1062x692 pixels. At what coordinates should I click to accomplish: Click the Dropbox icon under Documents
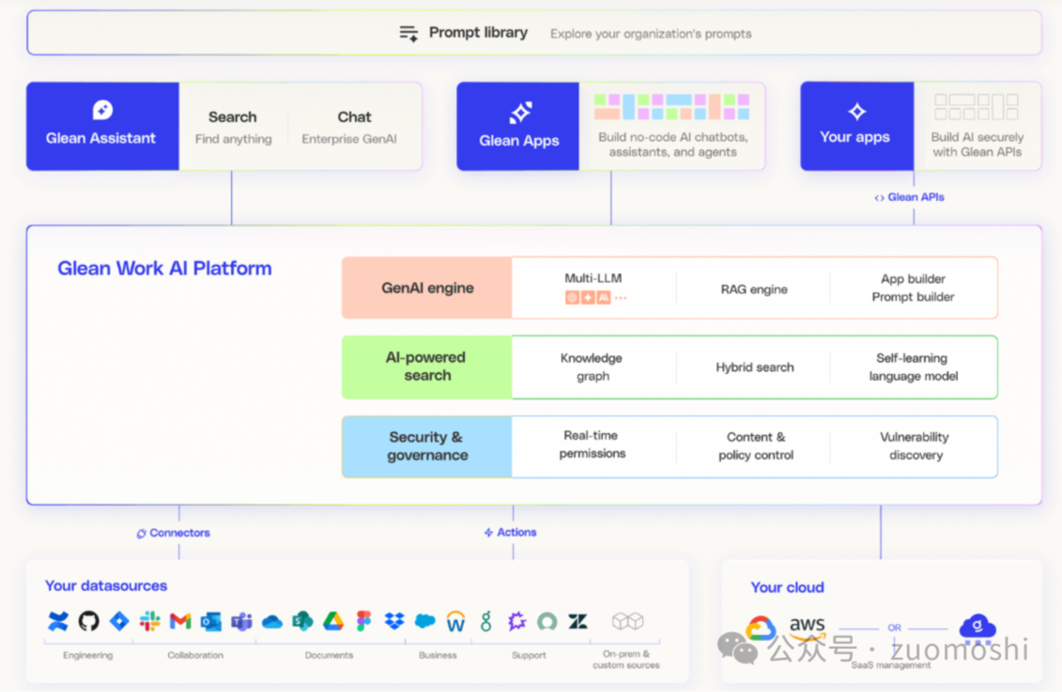394,621
